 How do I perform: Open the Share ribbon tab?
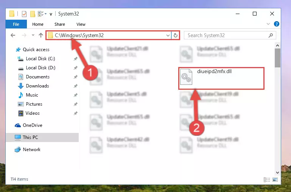coord(59,24)
